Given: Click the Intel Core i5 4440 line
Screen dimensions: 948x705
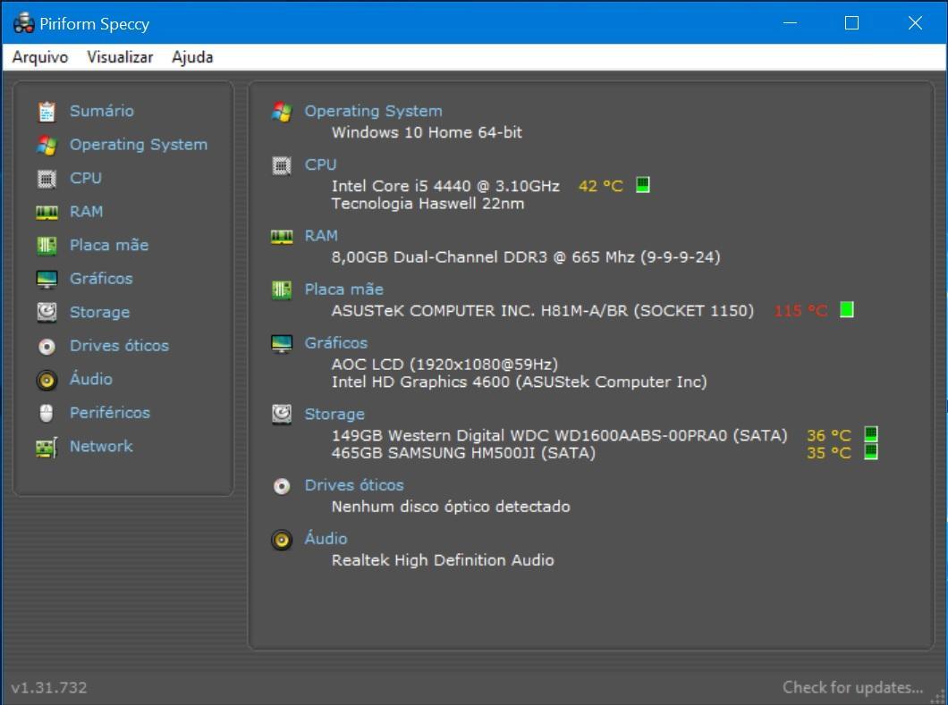Looking at the screenshot, I should tap(445, 186).
